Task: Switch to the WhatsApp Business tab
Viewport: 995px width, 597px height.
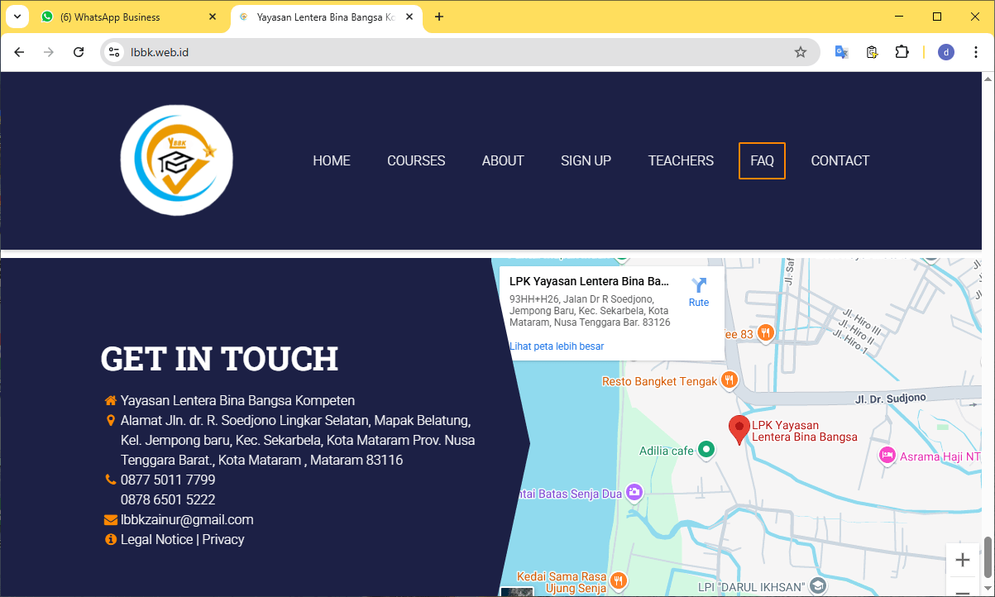Action: (x=124, y=17)
